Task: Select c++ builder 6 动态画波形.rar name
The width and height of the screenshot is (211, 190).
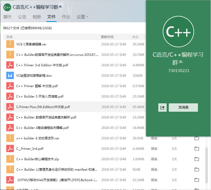Action: (x=38, y=138)
